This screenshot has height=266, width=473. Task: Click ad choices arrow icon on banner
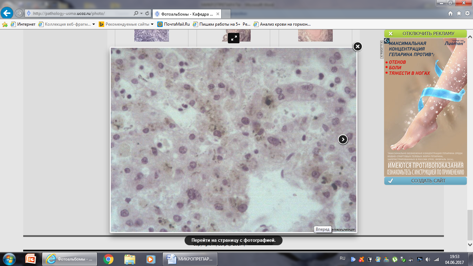[387, 41]
